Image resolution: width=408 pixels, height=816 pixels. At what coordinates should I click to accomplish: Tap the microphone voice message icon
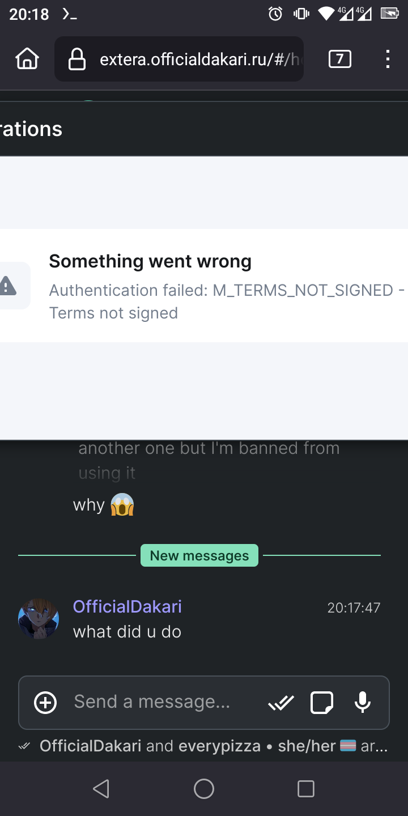click(363, 703)
